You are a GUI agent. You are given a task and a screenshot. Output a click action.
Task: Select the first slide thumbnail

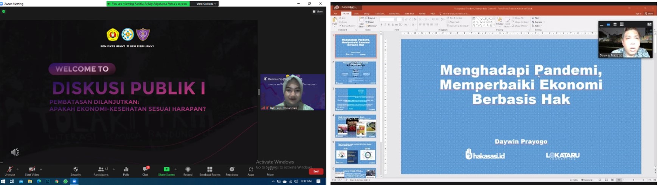[x=355, y=46]
